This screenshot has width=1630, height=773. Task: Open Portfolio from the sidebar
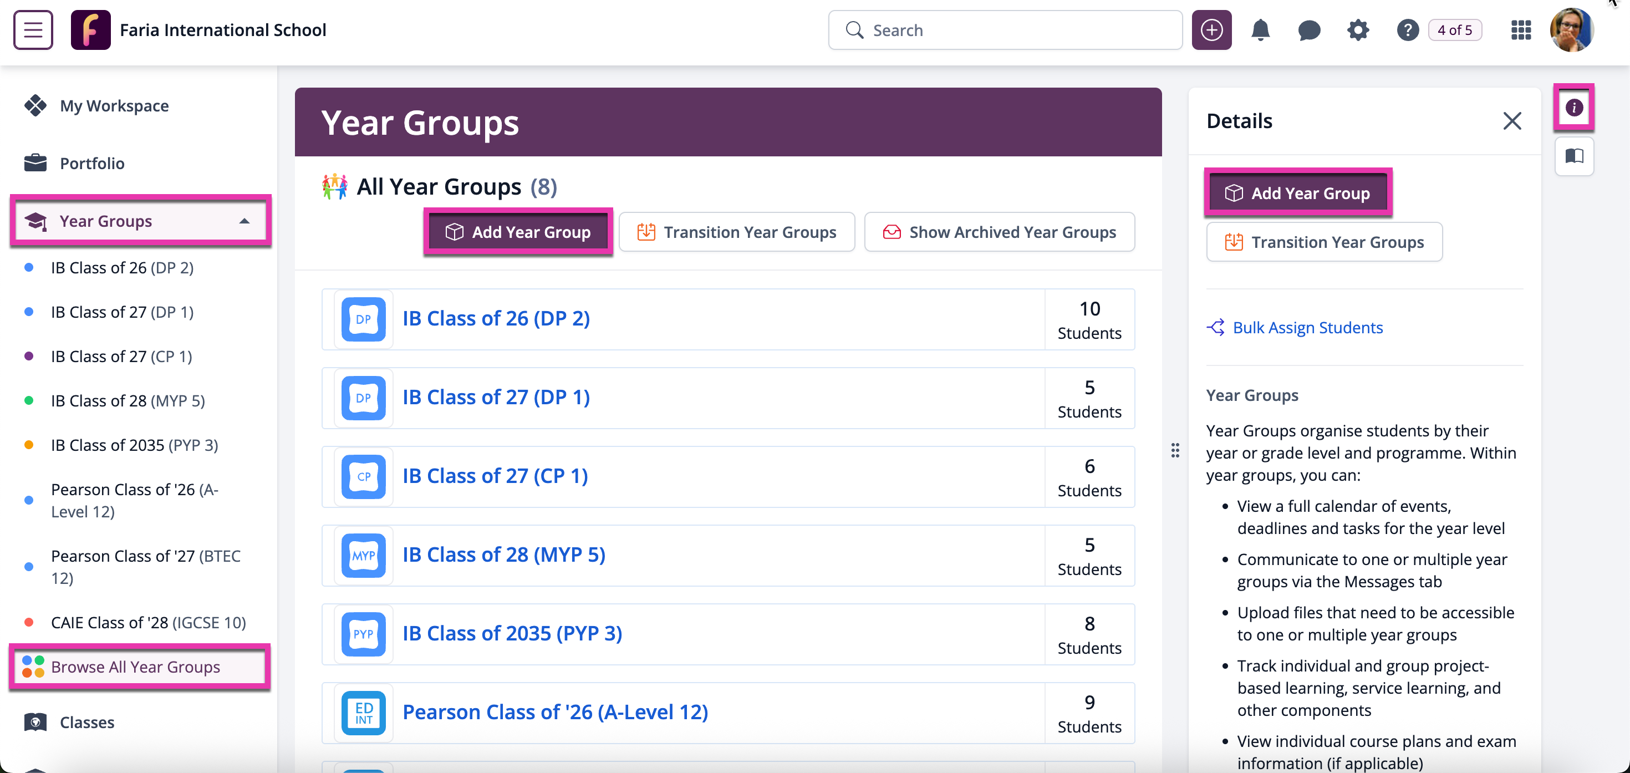(91, 164)
